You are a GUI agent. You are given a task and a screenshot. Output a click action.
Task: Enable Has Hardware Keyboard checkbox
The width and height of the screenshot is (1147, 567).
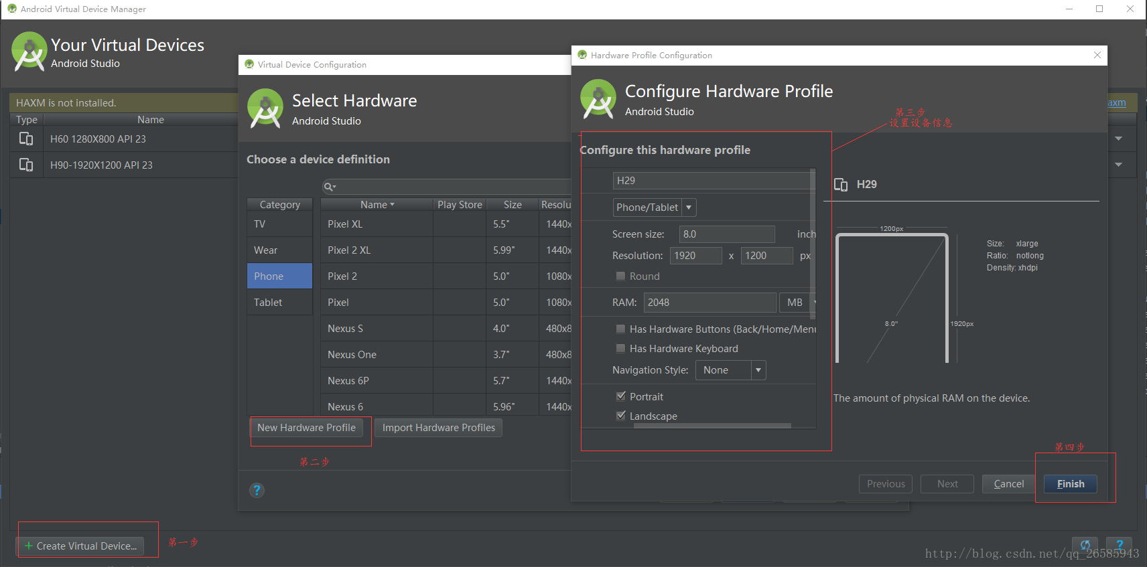point(620,348)
